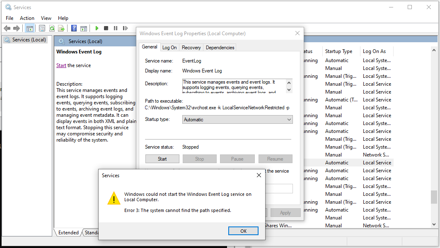Toggle the Show/Hide Console Tree icon

[x=29, y=28]
